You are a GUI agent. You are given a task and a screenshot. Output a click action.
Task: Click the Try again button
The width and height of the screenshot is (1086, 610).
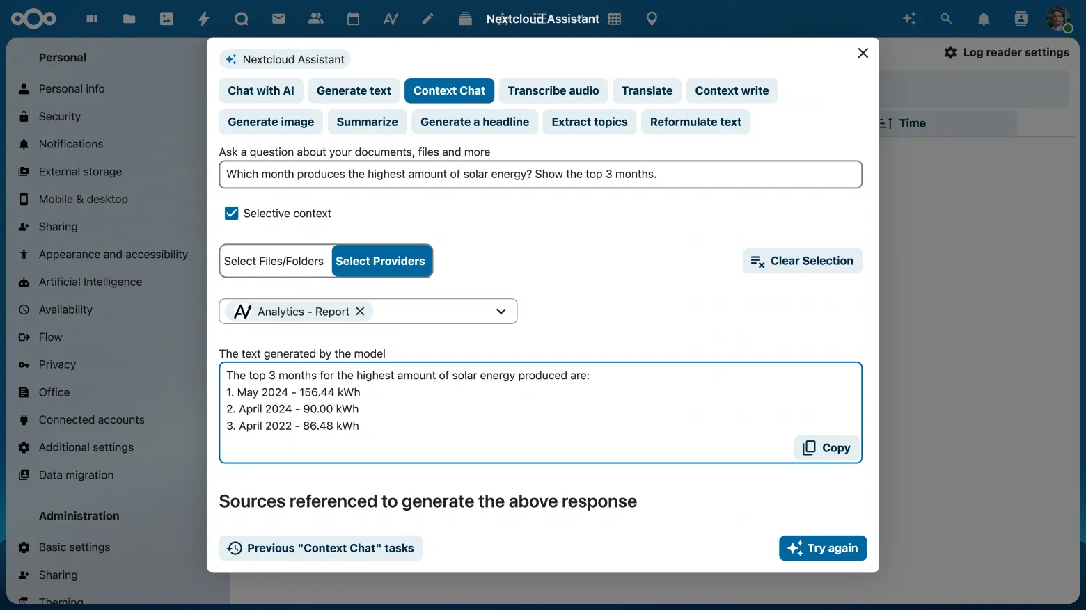tap(823, 548)
